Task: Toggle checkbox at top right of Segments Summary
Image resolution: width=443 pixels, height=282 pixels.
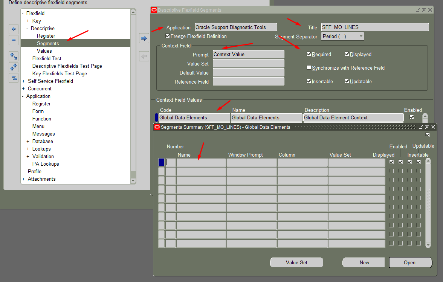Action: (x=428, y=135)
